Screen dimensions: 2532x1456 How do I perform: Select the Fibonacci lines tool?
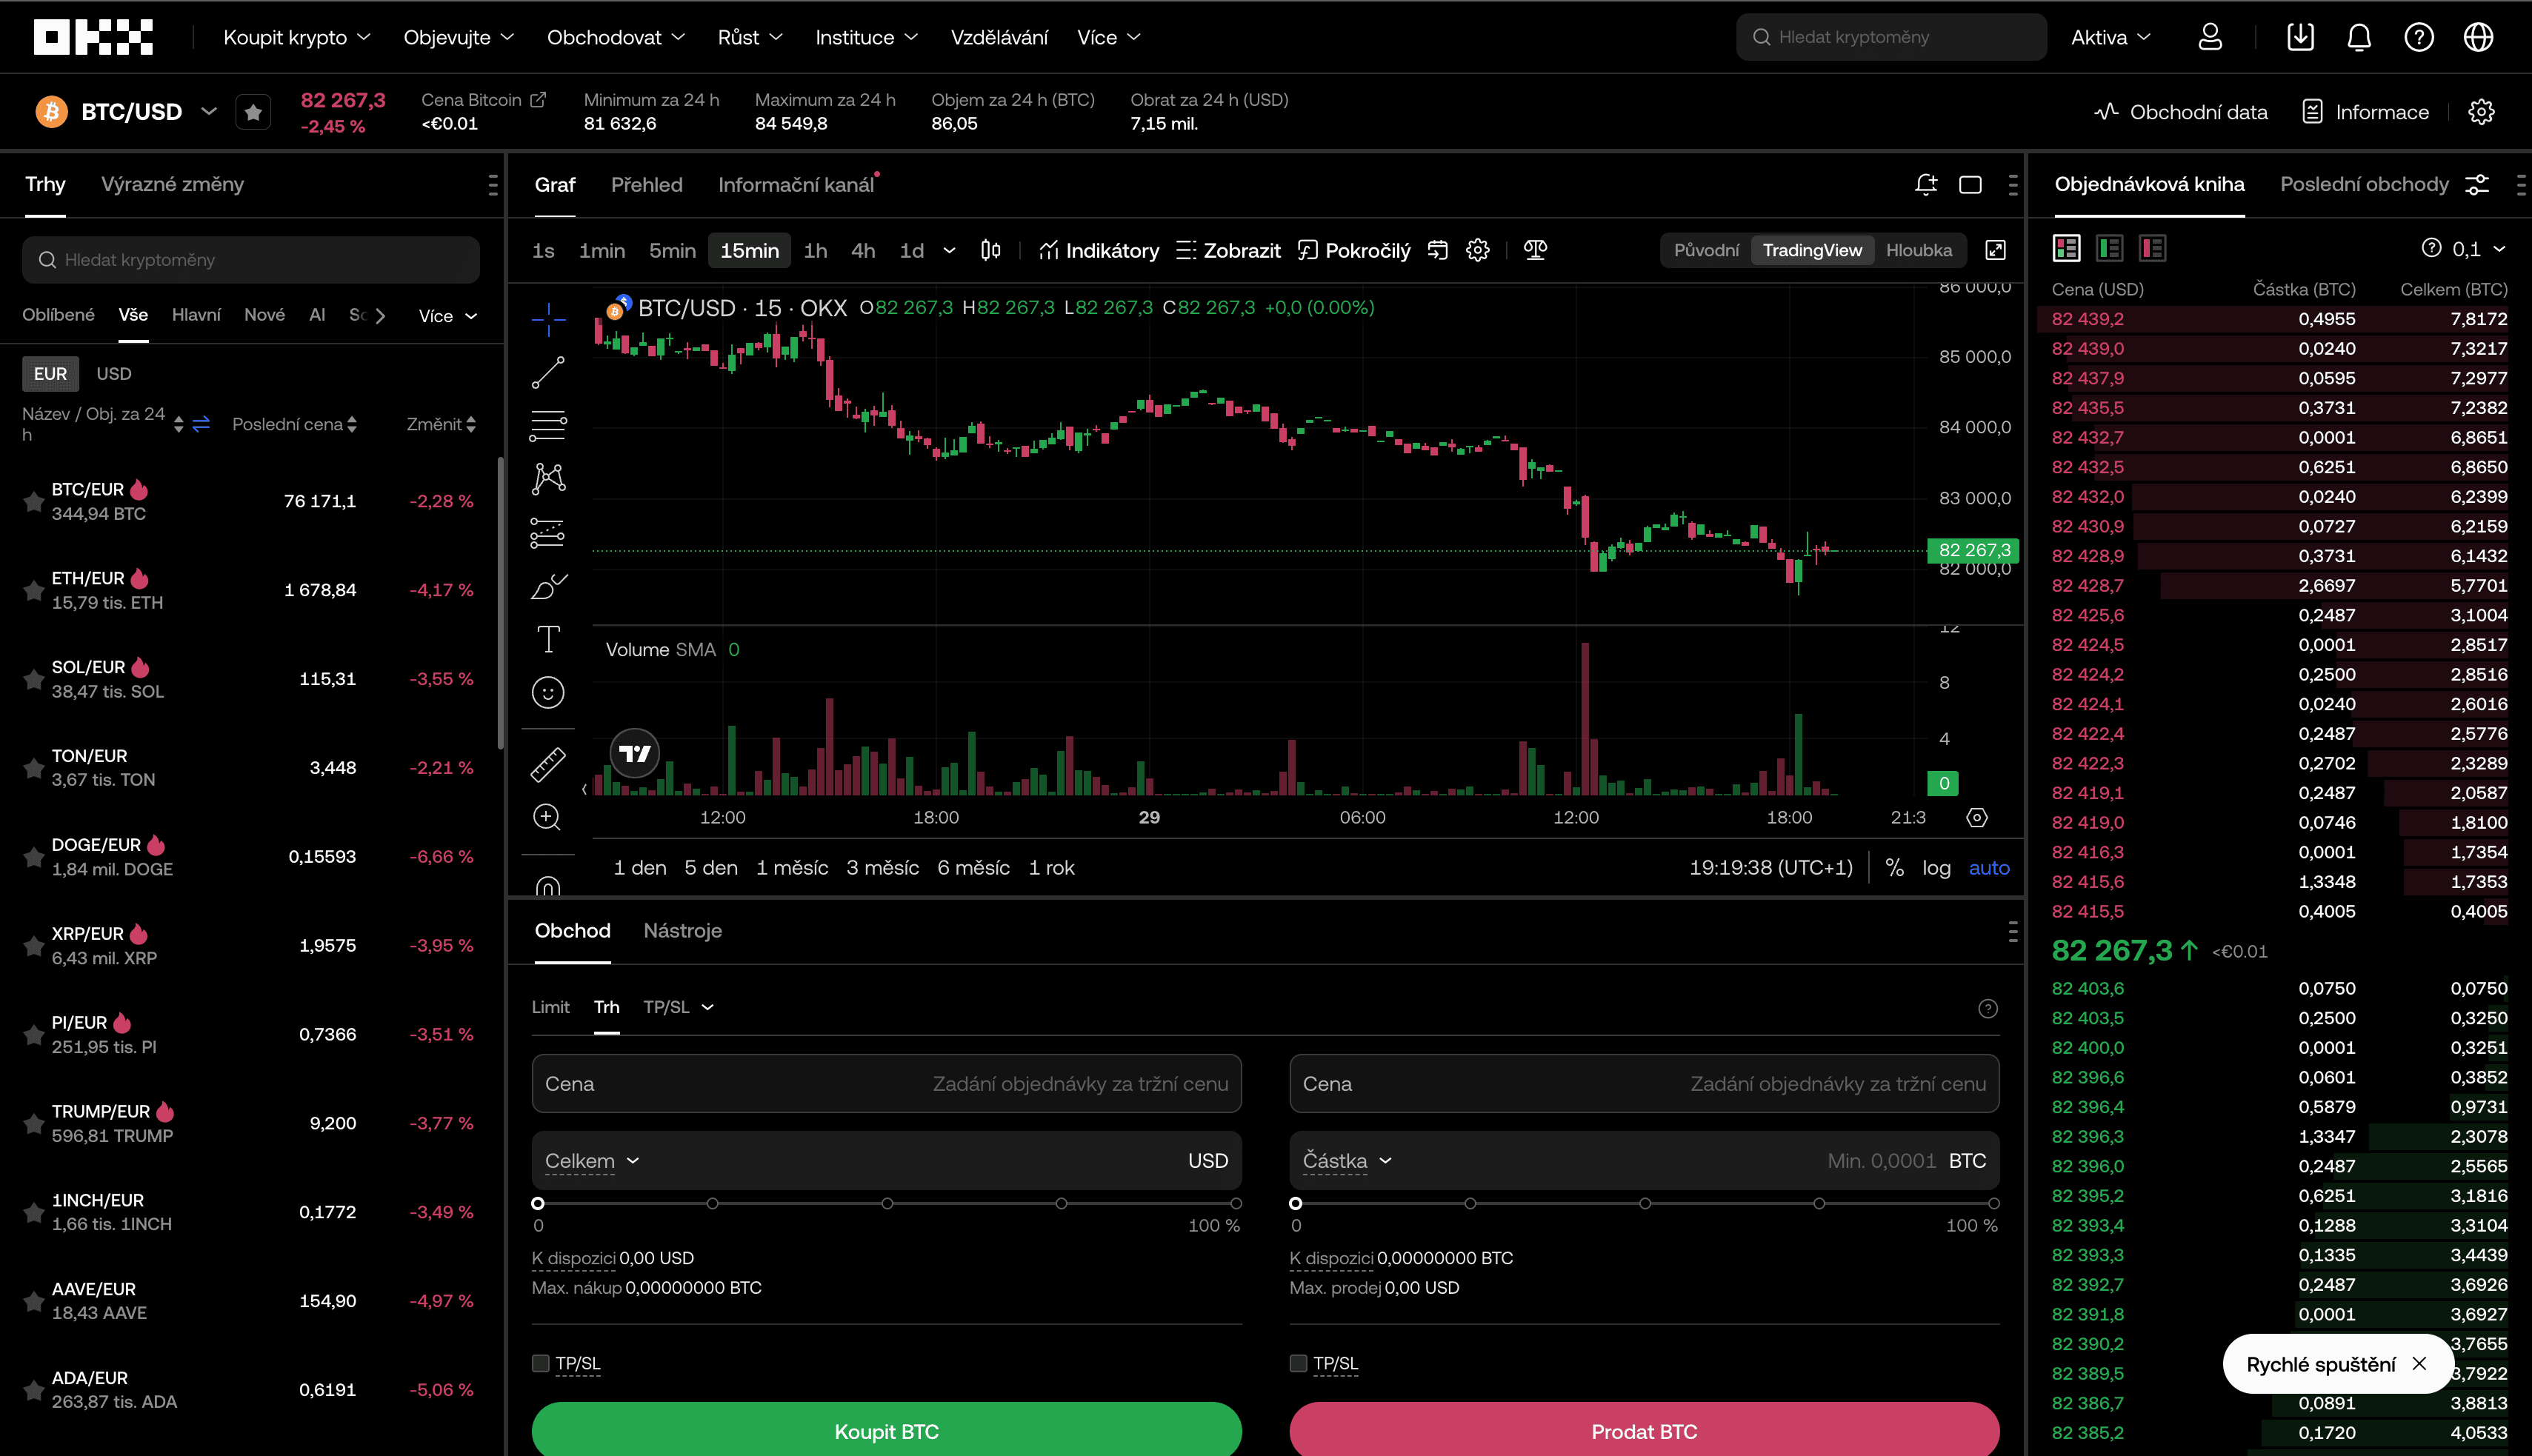click(548, 425)
